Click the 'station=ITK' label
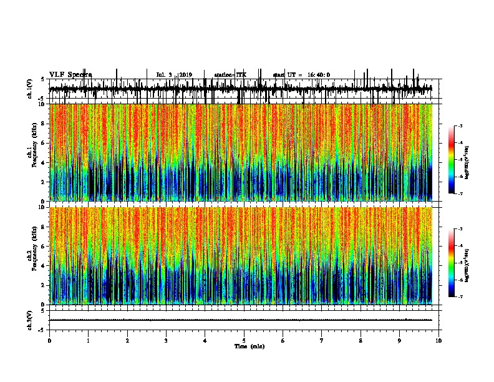Screen dimensions: 494x382 click(x=230, y=75)
